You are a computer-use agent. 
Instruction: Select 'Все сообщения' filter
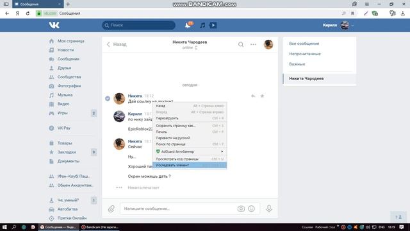tap(304, 44)
